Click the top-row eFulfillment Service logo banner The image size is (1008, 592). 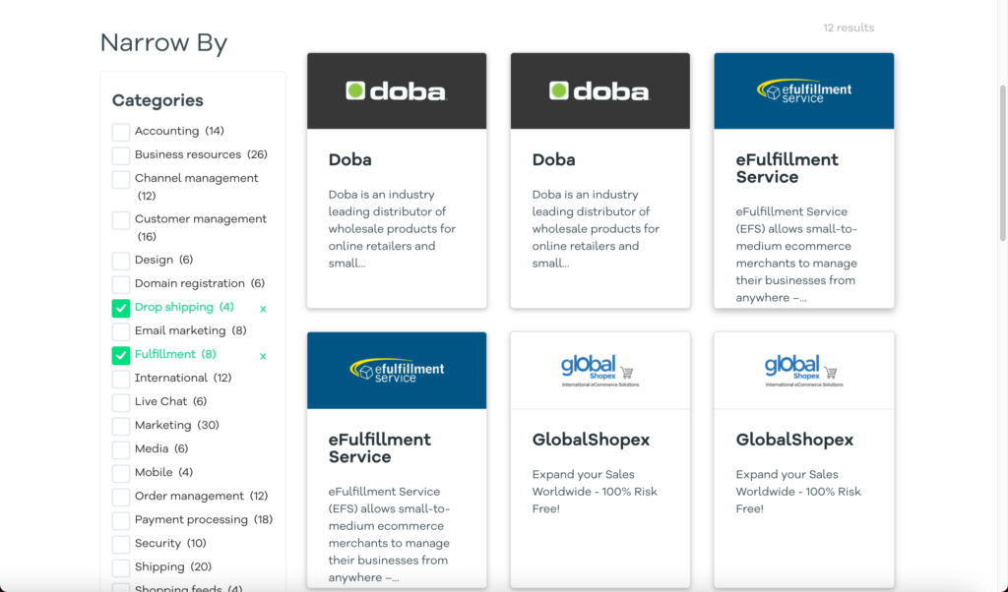[804, 91]
